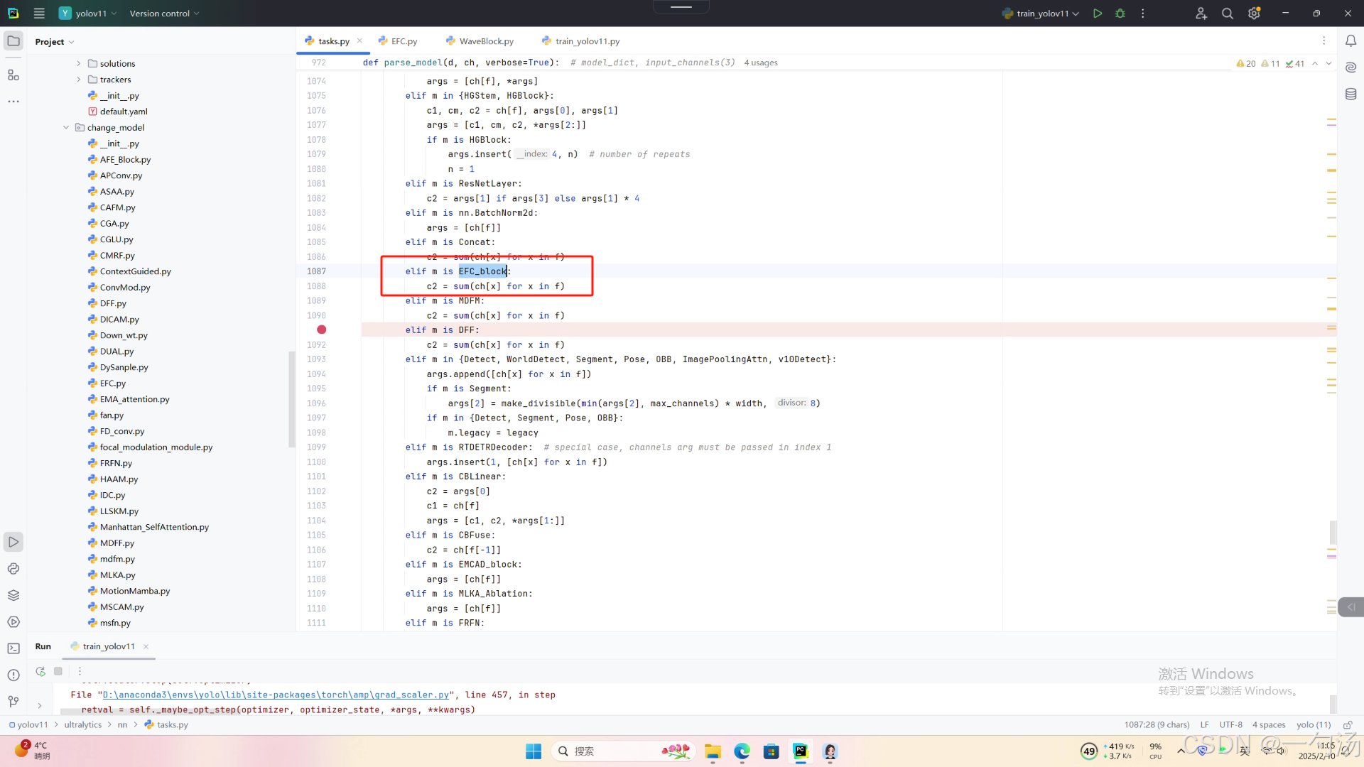Run train_yolov11 with the green play icon
This screenshot has height=767, width=1364.
1098,13
